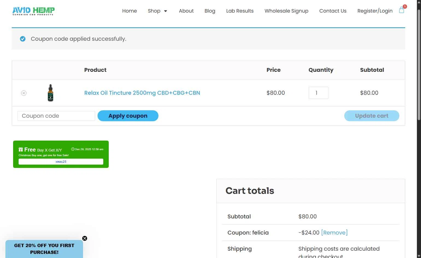Click the Price column header
Viewport: 421px width, 258px height.
coord(273,70)
